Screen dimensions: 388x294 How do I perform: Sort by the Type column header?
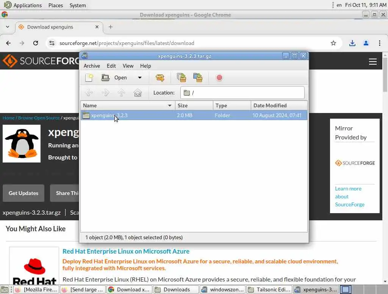coord(232,106)
